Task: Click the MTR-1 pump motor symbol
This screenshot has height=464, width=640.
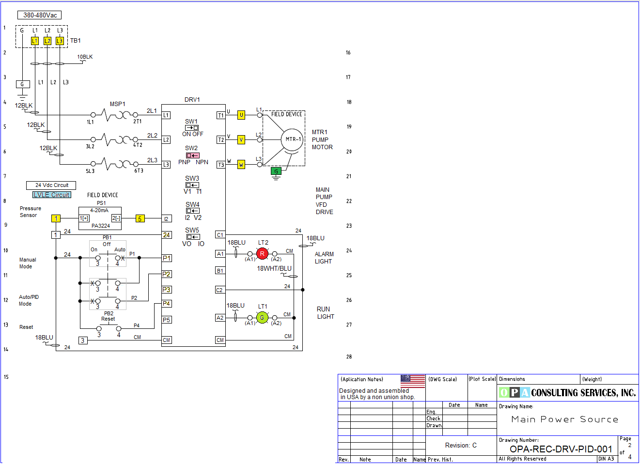Action: 292,139
